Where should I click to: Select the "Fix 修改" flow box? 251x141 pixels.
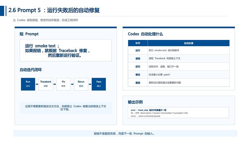coord(63,84)
